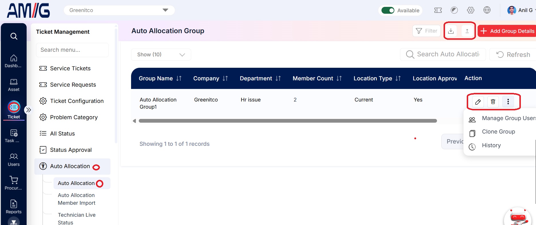
Task: Click the Search menu input field
Action: click(72, 50)
